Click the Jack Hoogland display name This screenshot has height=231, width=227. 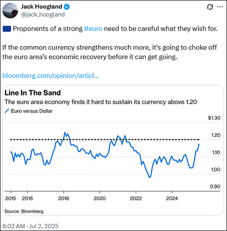point(41,7)
